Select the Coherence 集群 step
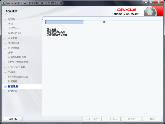The image size is (165, 124). click(17, 67)
